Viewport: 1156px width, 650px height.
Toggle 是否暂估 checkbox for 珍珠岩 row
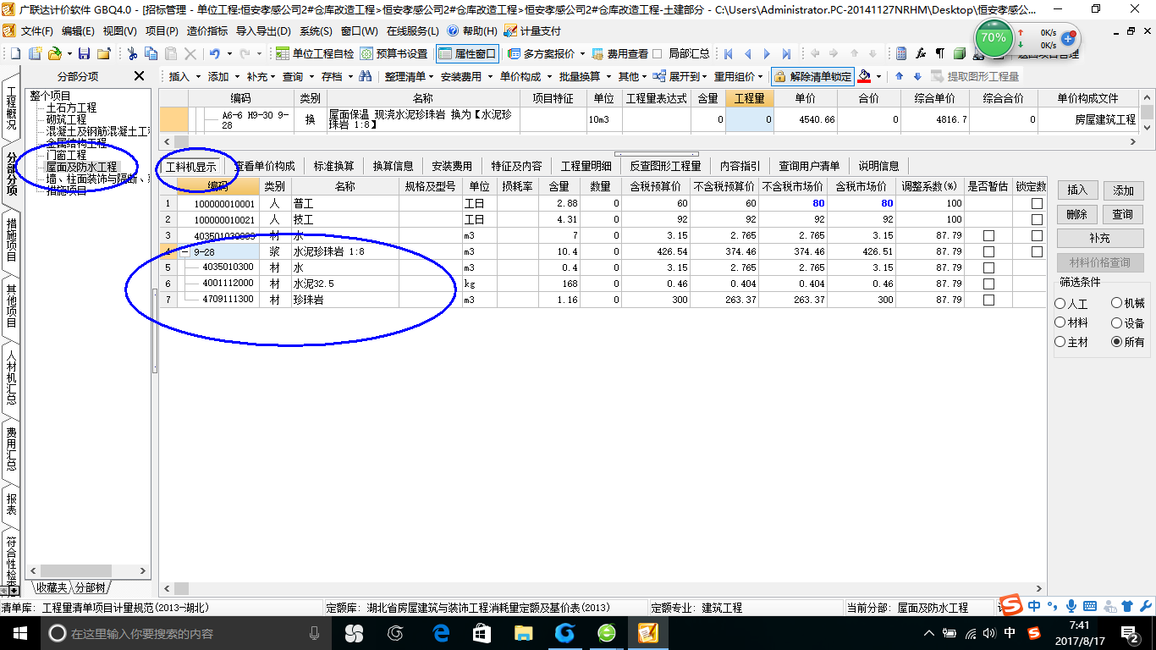[x=988, y=300]
